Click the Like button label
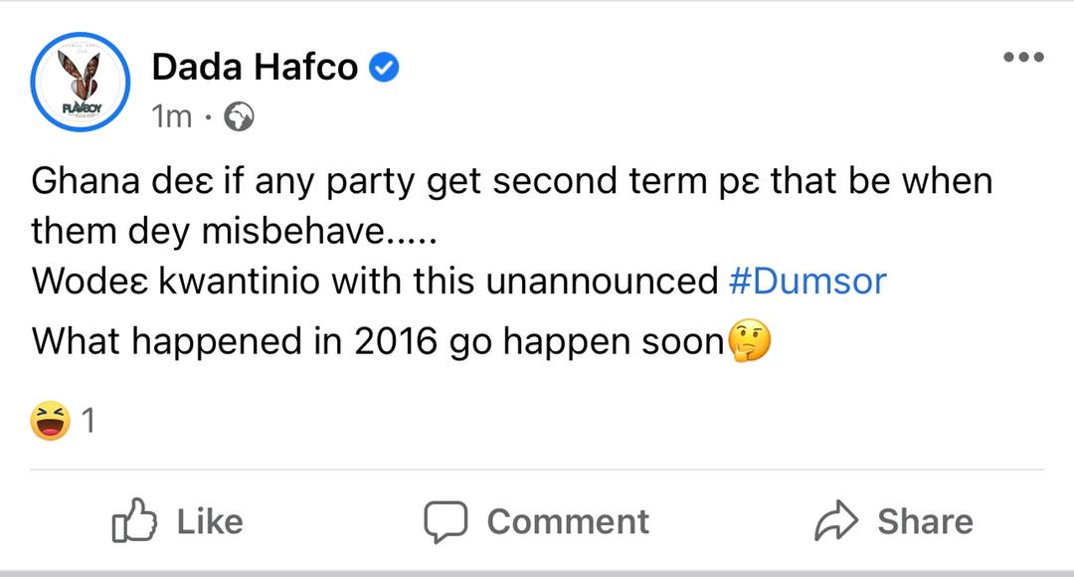Viewport: 1074px width, 577px height. (210, 521)
